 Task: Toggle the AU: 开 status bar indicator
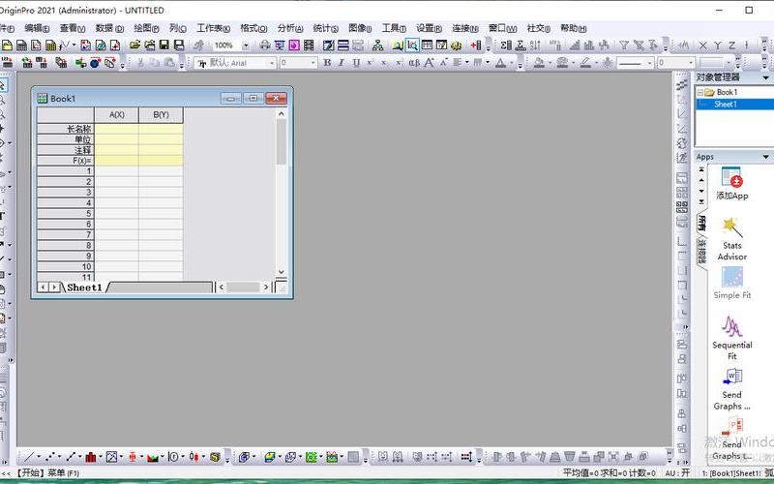click(677, 473)
